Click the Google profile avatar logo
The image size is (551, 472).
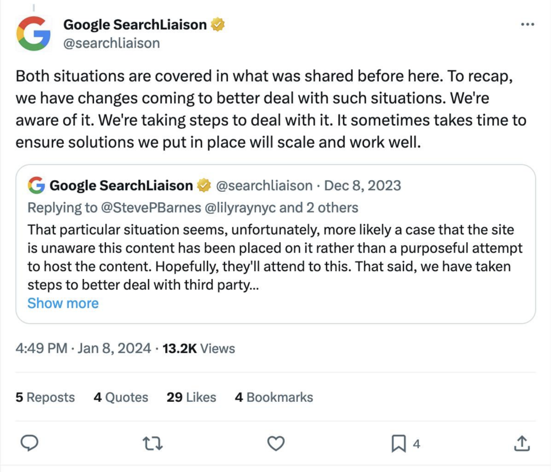click(x=34, y=33)
